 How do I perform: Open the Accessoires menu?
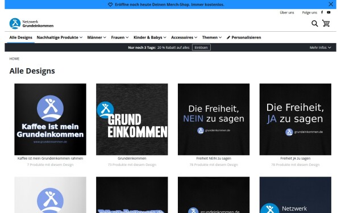coord(184,37)
